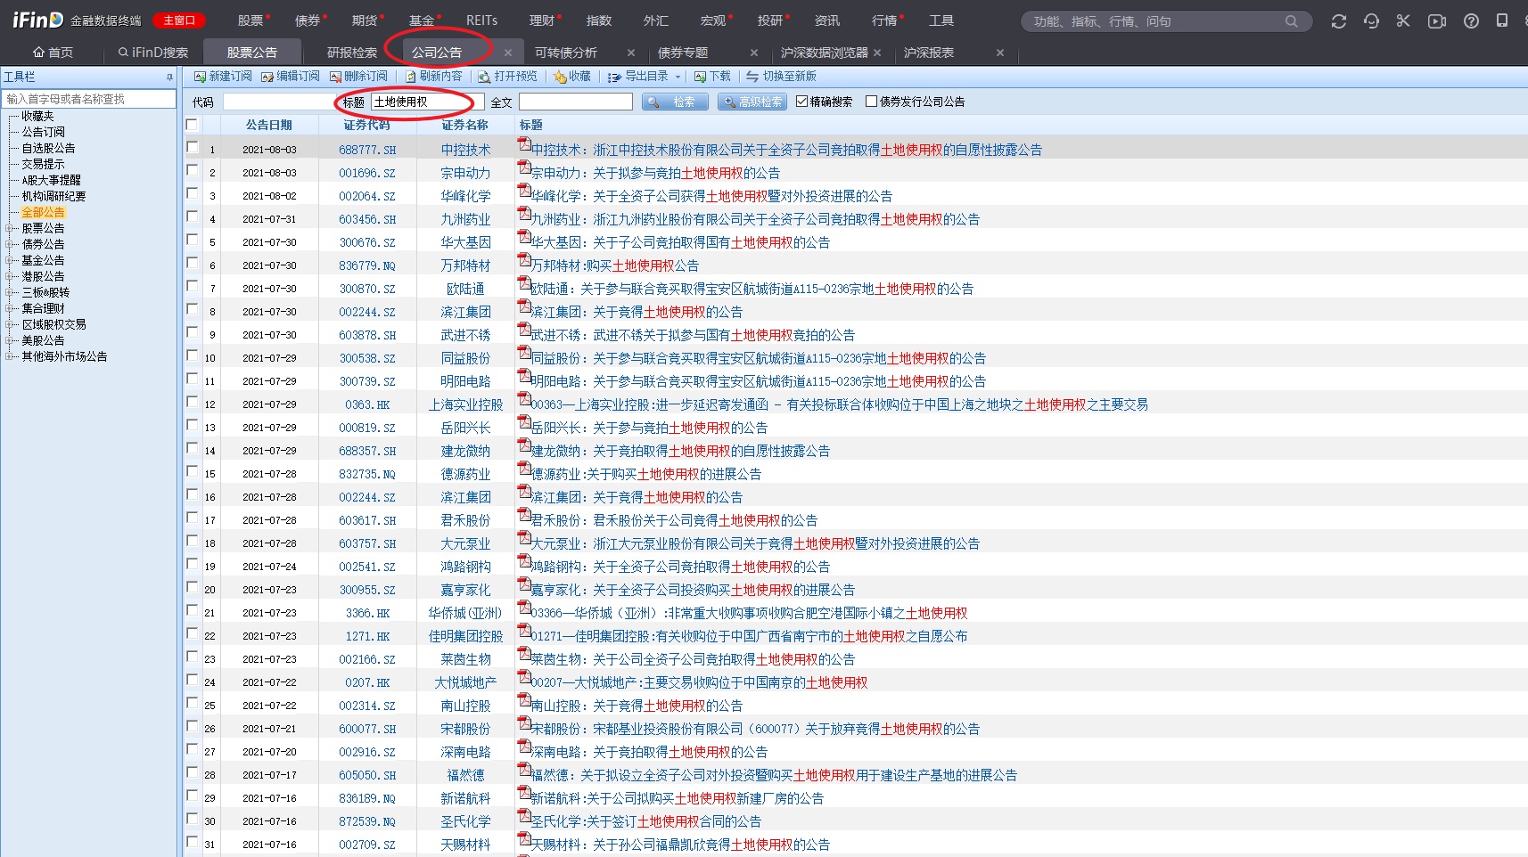The width and height of the screenshot is (1528, 857).
Task: Check the select-all checkbox in table header
Action: coord(192,125)
